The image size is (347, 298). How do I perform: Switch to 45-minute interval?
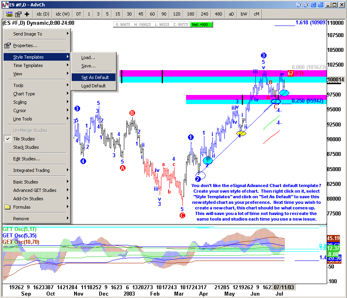[x=141, y=14]
